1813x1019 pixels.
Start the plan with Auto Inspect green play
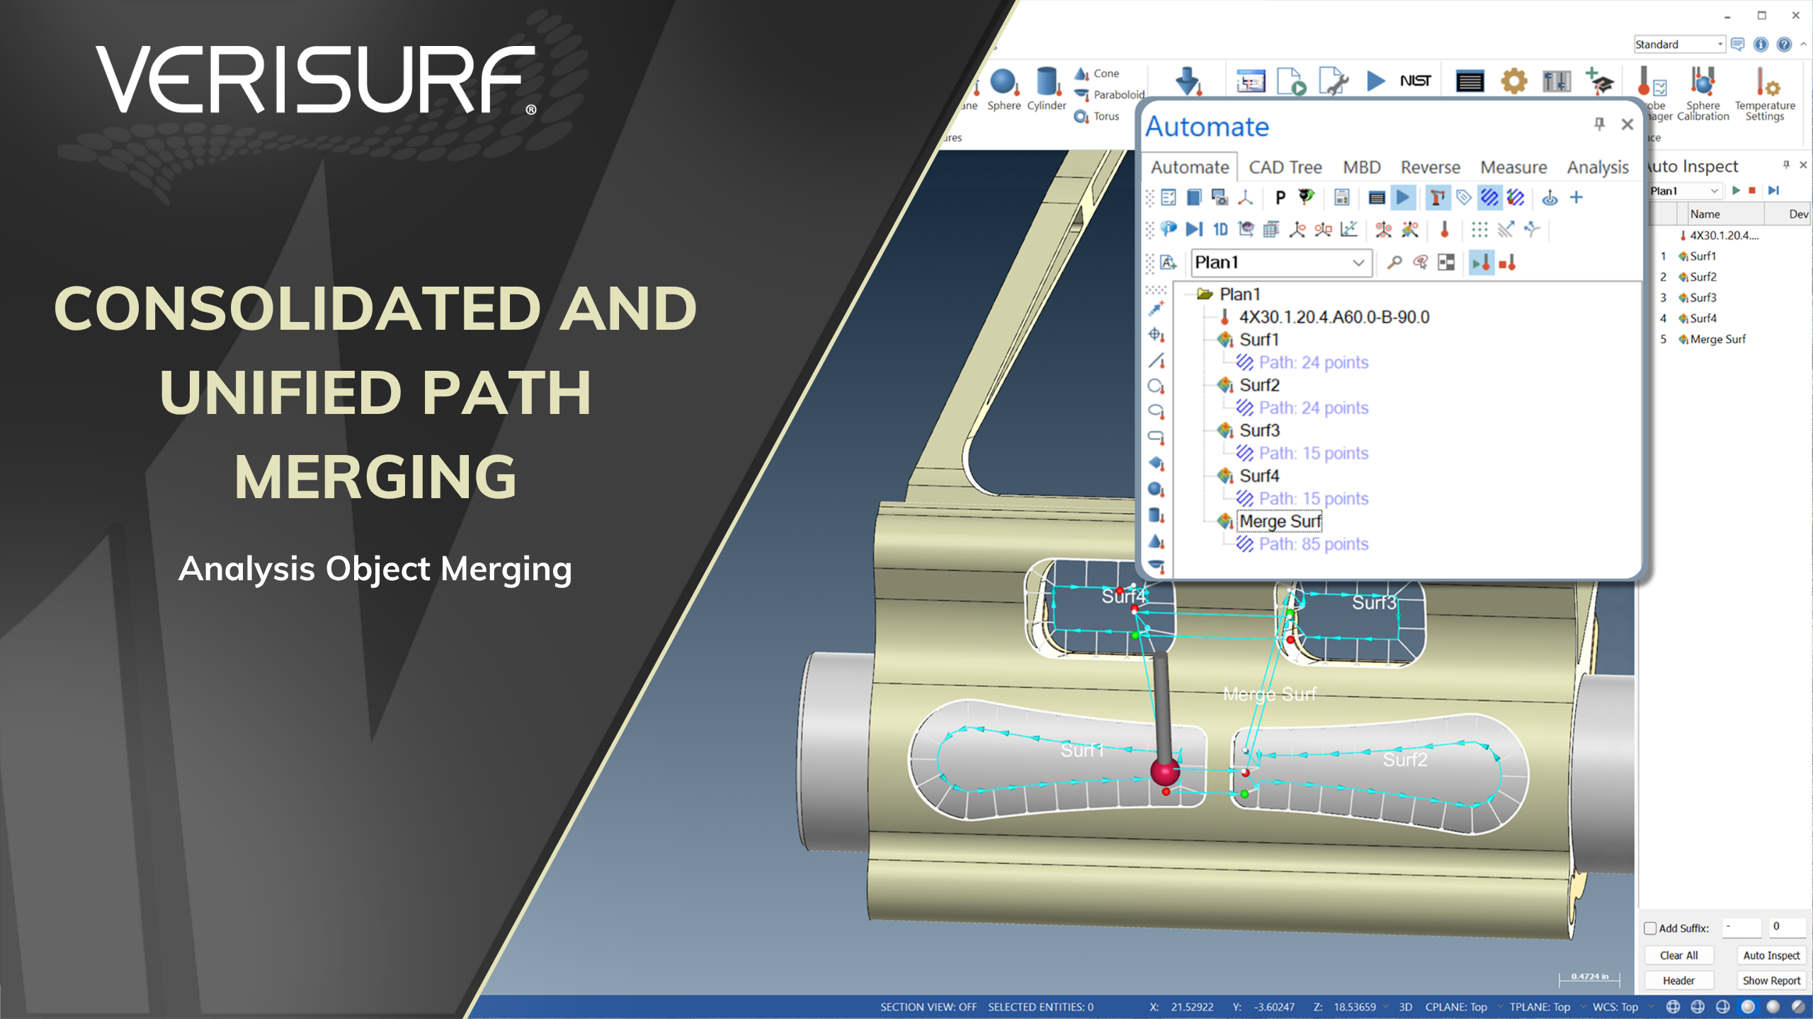[x=1736, y=190]
